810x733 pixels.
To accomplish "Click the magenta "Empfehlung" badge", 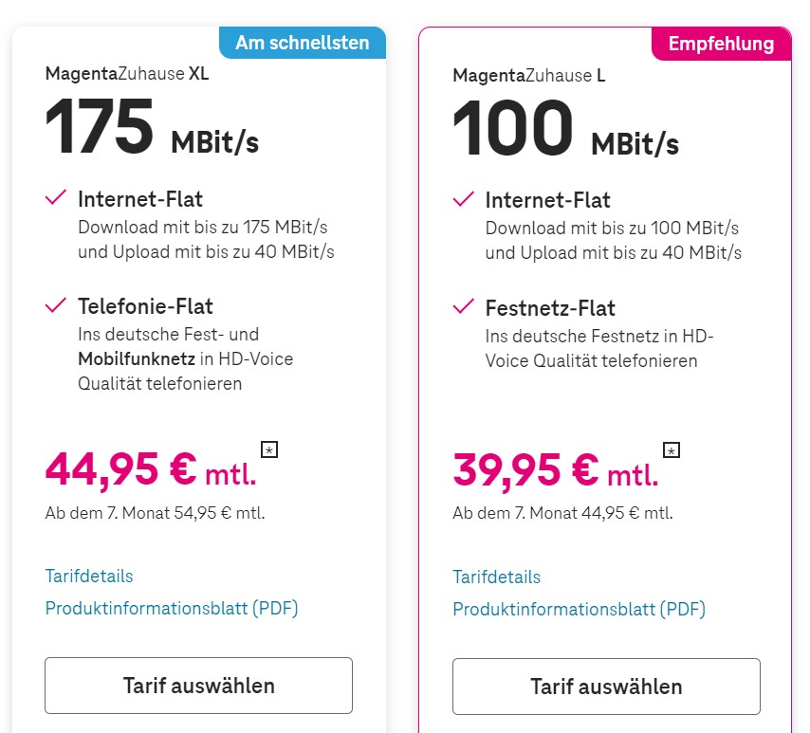I will coord(721,44).
